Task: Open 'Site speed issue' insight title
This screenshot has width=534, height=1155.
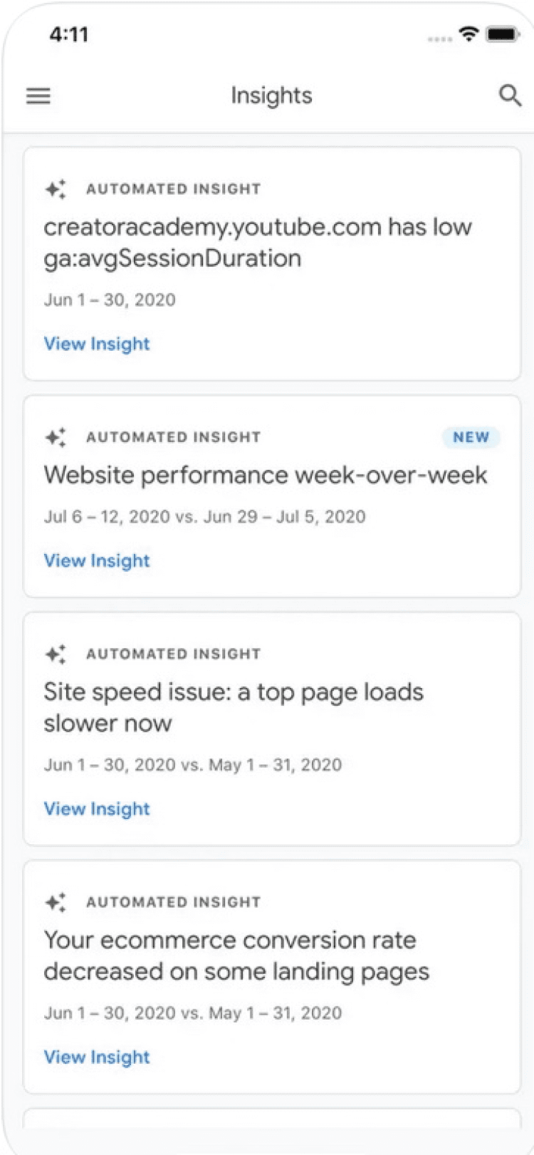Action: (x=233, y=707)
